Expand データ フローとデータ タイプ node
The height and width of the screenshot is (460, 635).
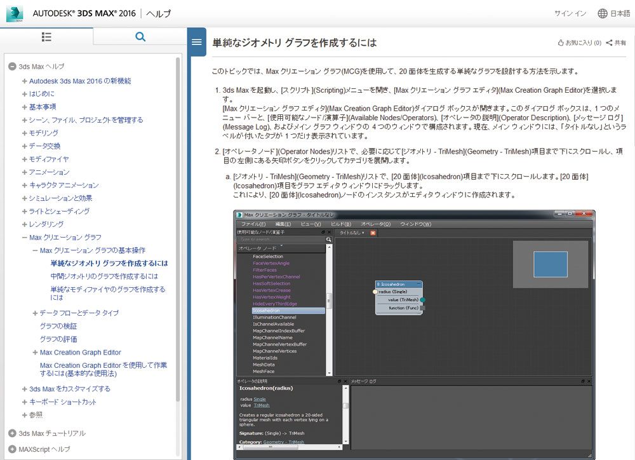[35, 313]
